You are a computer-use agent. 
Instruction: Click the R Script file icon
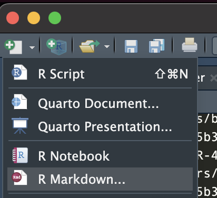point(19,72)
